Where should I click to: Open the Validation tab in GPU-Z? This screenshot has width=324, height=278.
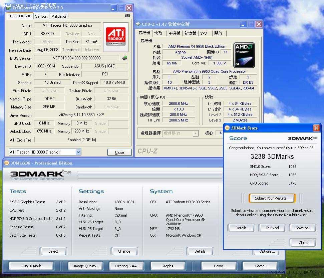59,16
